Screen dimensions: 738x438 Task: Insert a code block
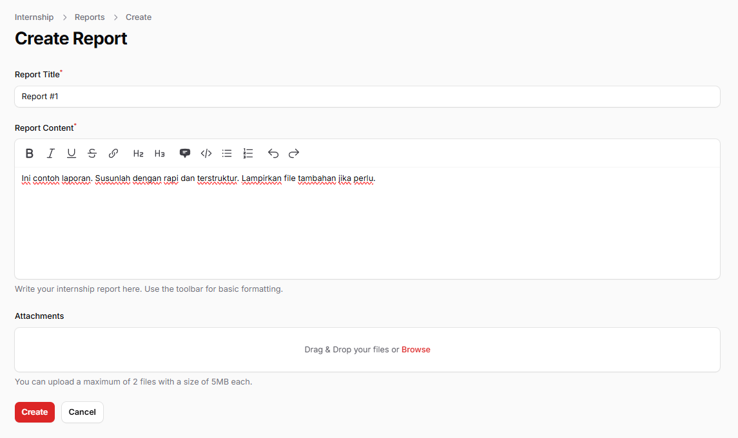(206, 153)
